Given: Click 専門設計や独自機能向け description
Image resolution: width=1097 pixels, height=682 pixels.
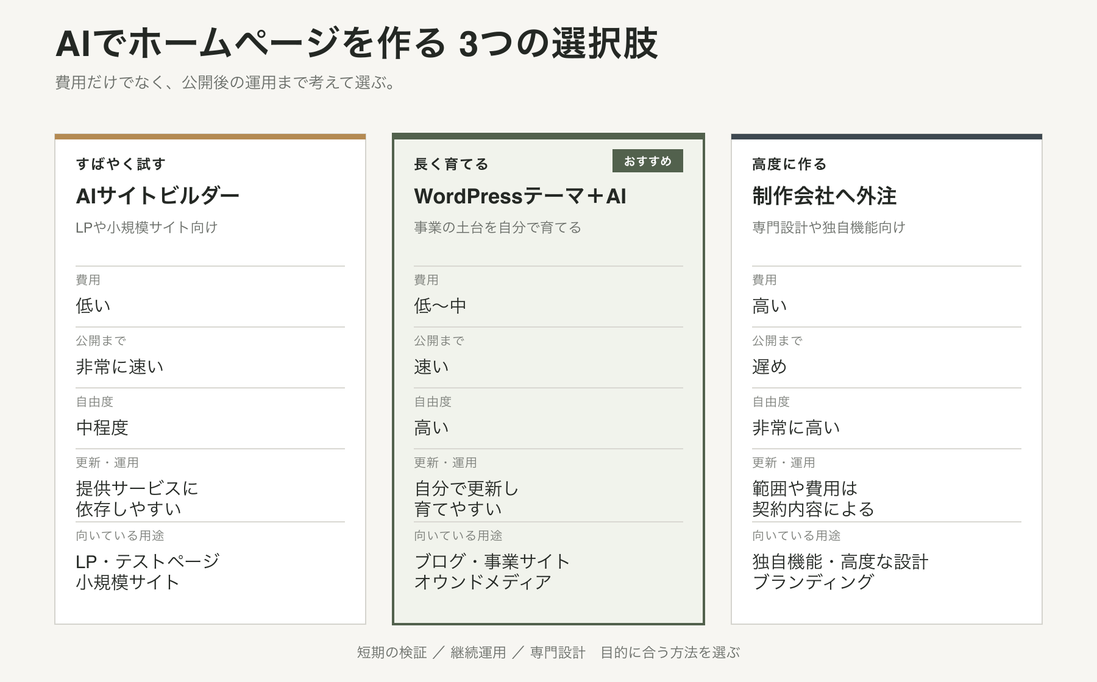Looking at the screenshot, I should click(829, 227).
